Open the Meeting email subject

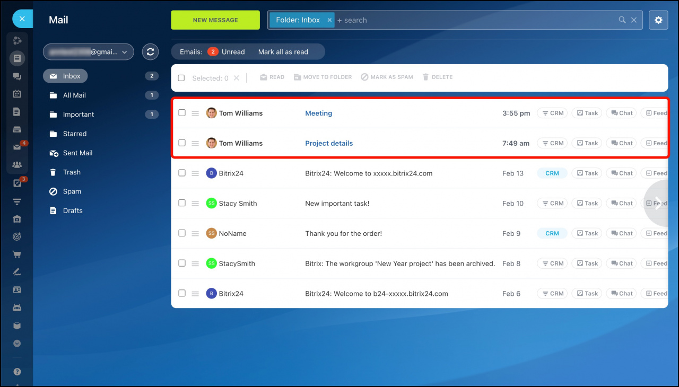[318, 113]
